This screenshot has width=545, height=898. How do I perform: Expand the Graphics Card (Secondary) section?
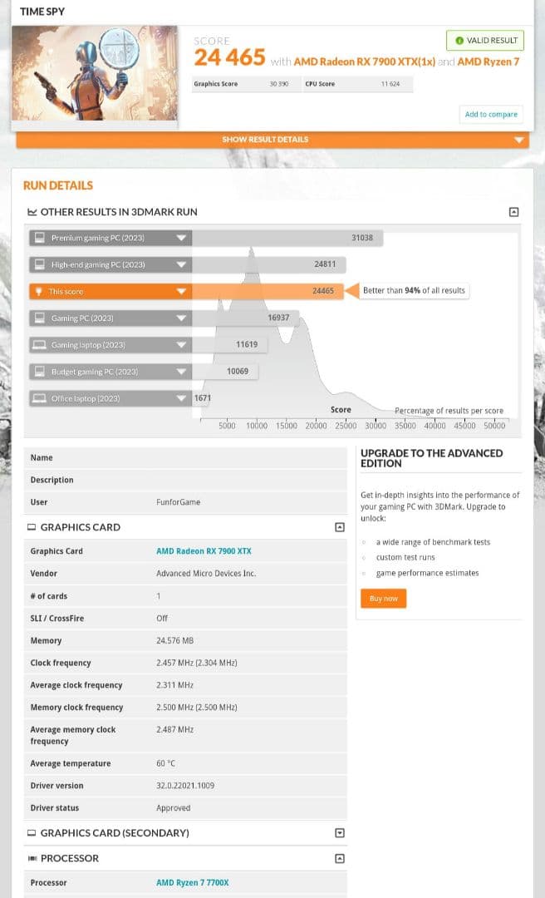339,832
